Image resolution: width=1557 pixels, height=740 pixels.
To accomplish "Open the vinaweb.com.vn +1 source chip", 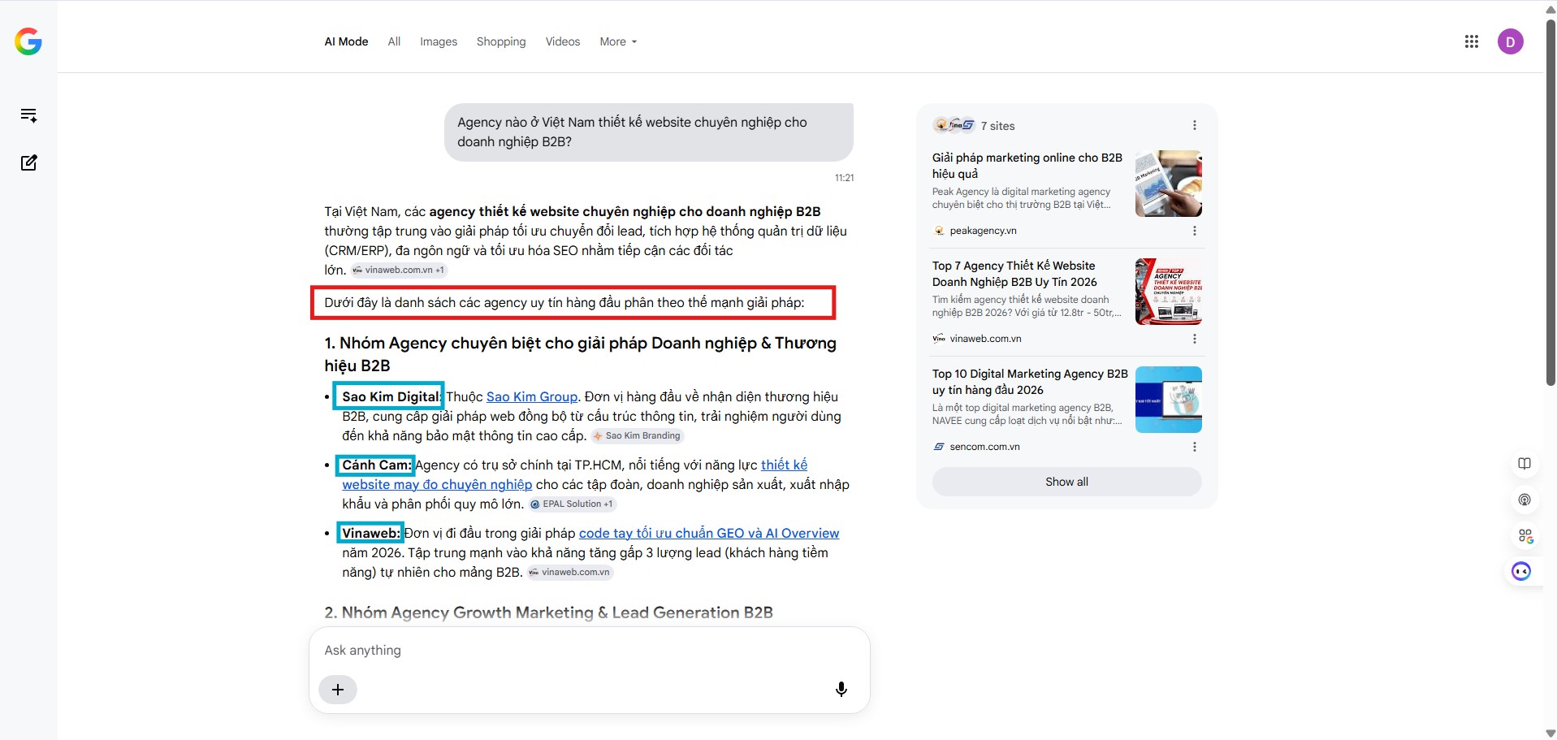I will tap(399, 270).
